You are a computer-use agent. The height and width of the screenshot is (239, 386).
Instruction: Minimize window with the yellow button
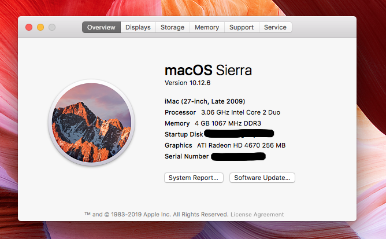click(x=40, y=27)
